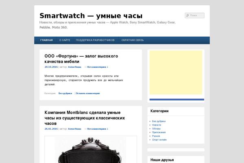Click the search magnifier icon
The width and height of the screenshot is (244, 163).
tap(187, 15)
